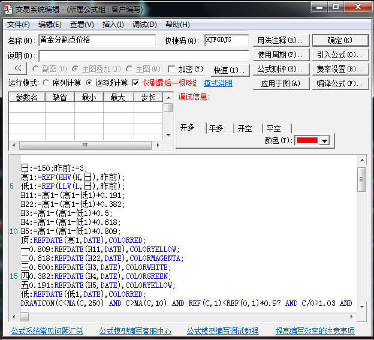Click the parameter table horizontal scrollbar thumb
374x340 pixels.
pyautogui.click(x=85, y=145)
